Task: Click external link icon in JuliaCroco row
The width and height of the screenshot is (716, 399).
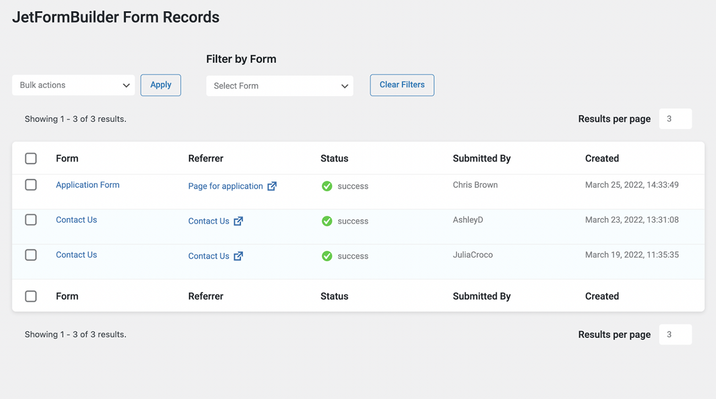Action: [x=238, y=256]
